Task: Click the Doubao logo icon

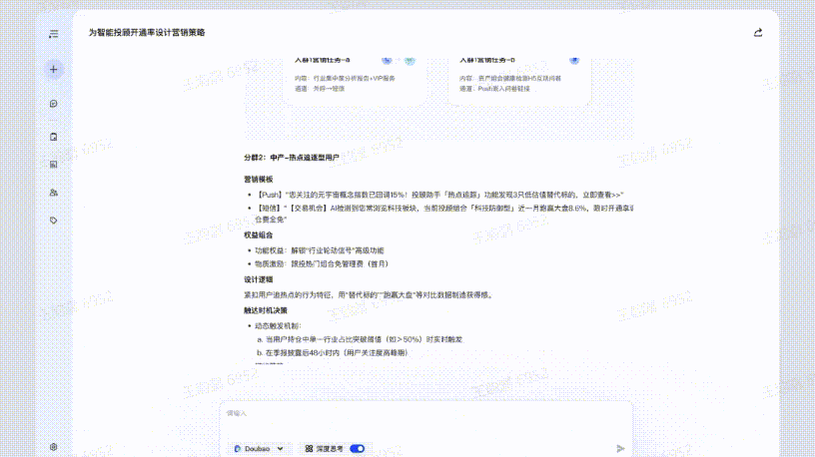Action: tap(238, 449)
